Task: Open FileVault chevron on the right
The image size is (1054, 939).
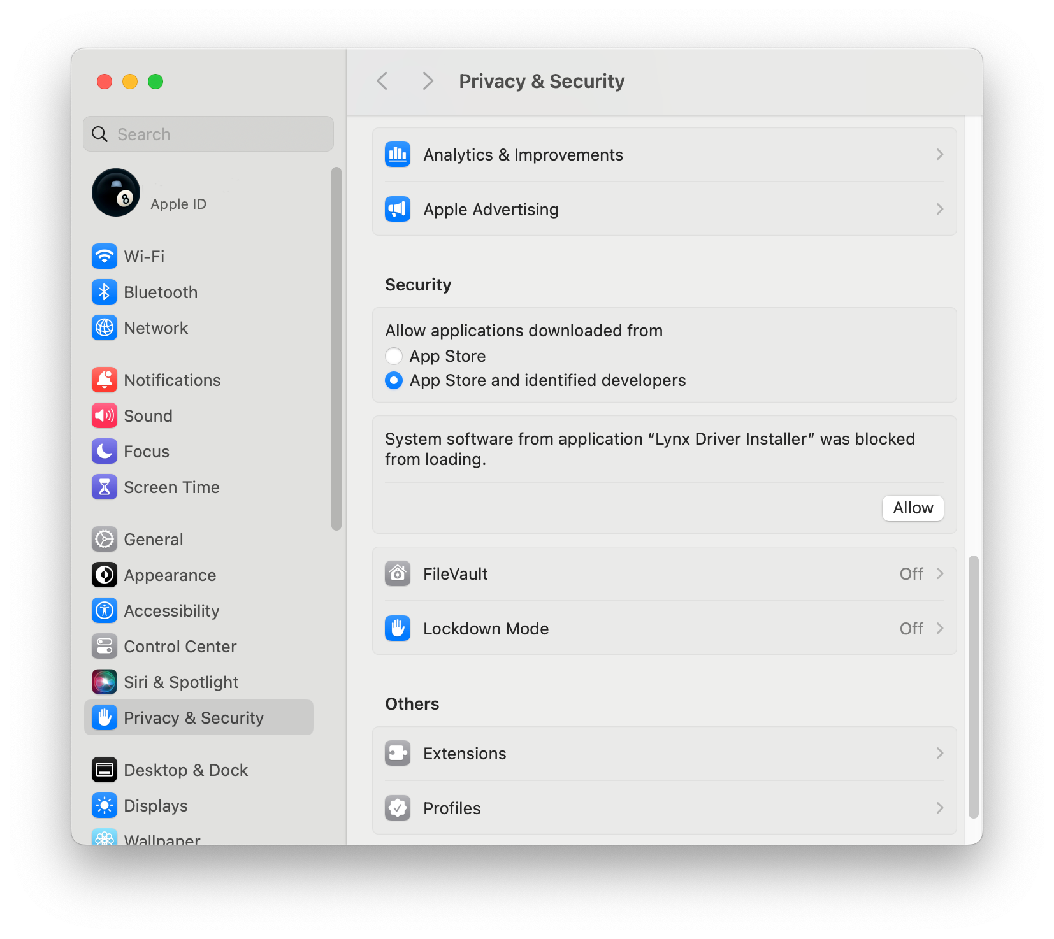Action: tap(940, 574)
